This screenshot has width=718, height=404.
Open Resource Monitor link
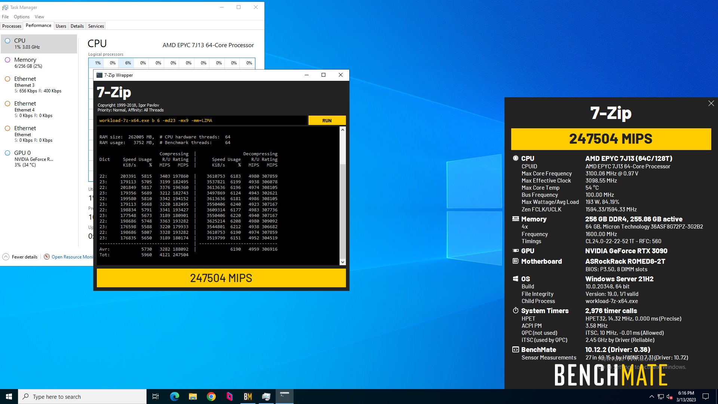[x=72, y=257]
